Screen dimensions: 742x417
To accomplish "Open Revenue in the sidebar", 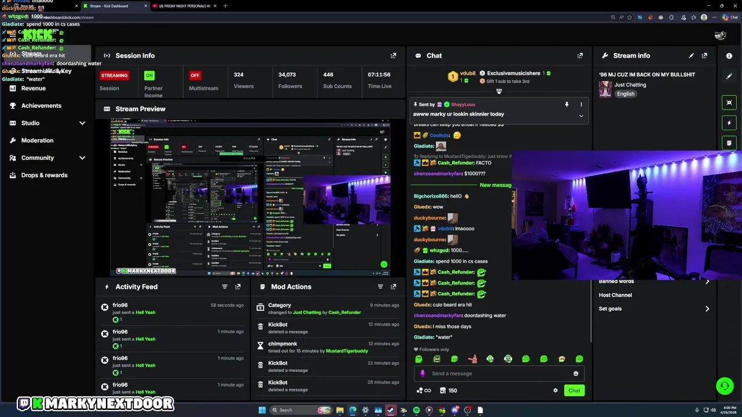I will tap(34, 88).
